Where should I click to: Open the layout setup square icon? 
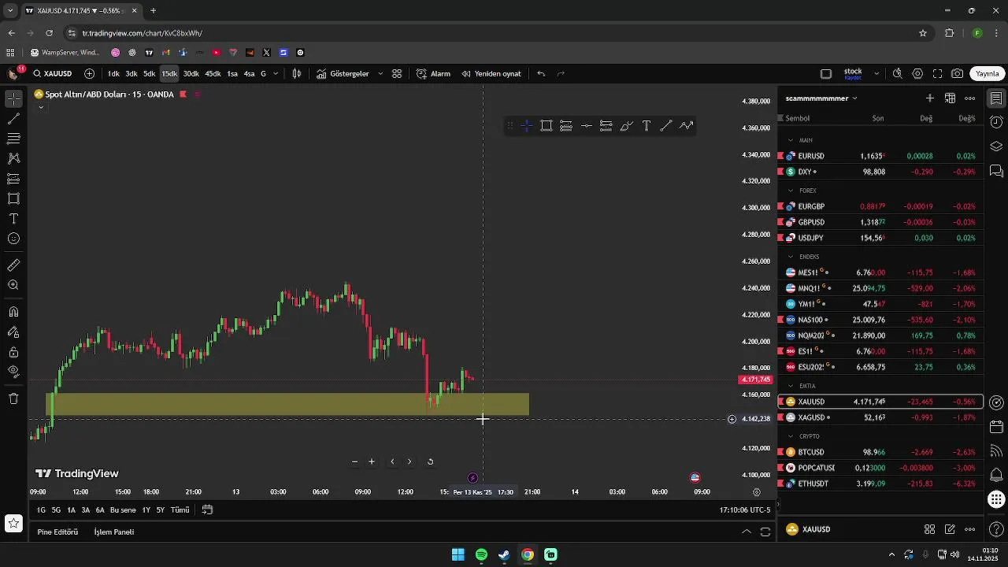(x=826, y=73)
